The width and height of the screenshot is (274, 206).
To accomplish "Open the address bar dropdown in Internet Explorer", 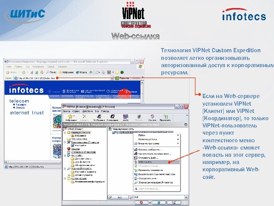I will [x=112, y=78].
